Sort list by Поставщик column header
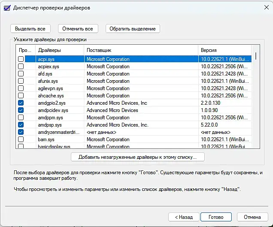Screen dimensions: 273x227 pyautogui.click(x=140, y=50)
